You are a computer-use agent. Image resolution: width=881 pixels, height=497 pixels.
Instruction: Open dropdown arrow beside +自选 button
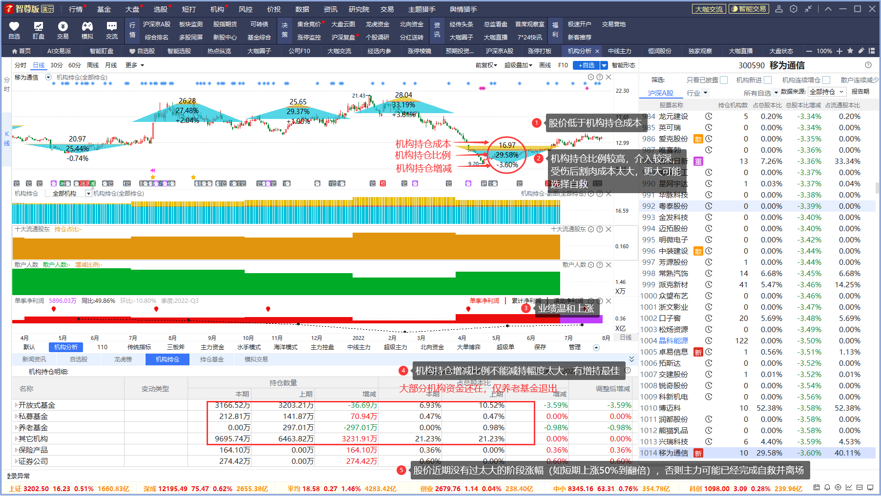pyautogui.click(x=604, y=65)
